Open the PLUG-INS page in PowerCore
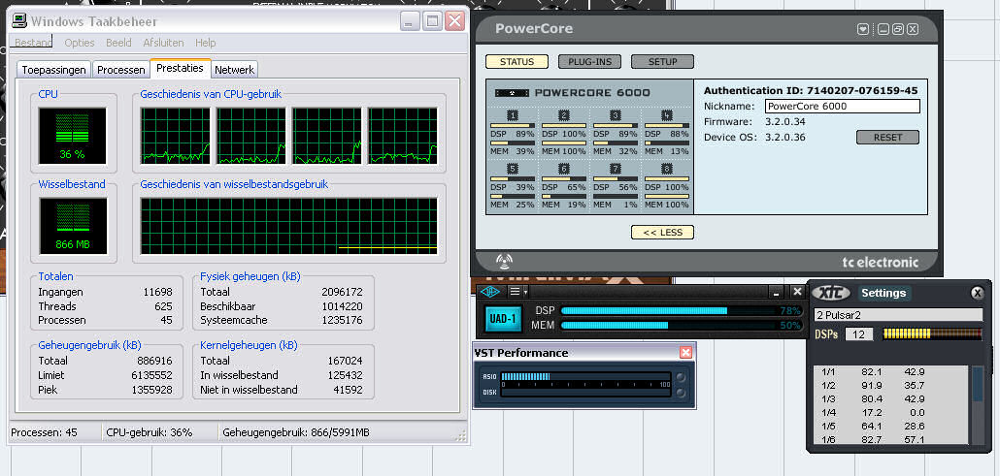Viewport: 1000px width, 476px height. pos(590,62)
